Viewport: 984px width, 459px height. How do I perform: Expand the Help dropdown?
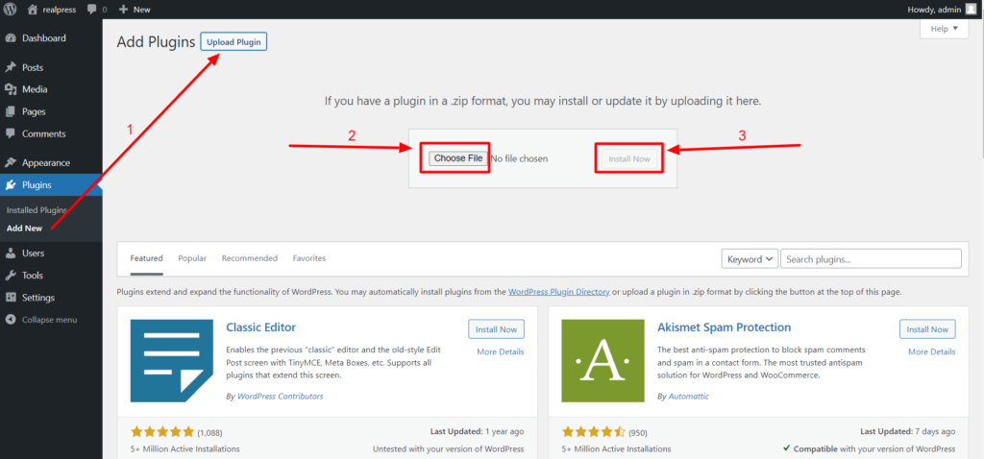945,29
